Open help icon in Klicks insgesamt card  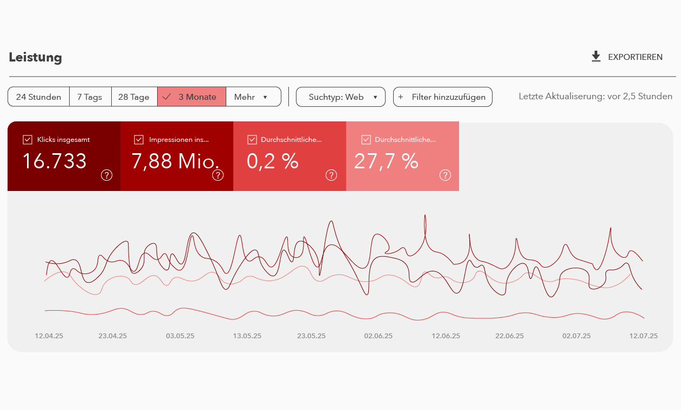(x=106, y=175)
